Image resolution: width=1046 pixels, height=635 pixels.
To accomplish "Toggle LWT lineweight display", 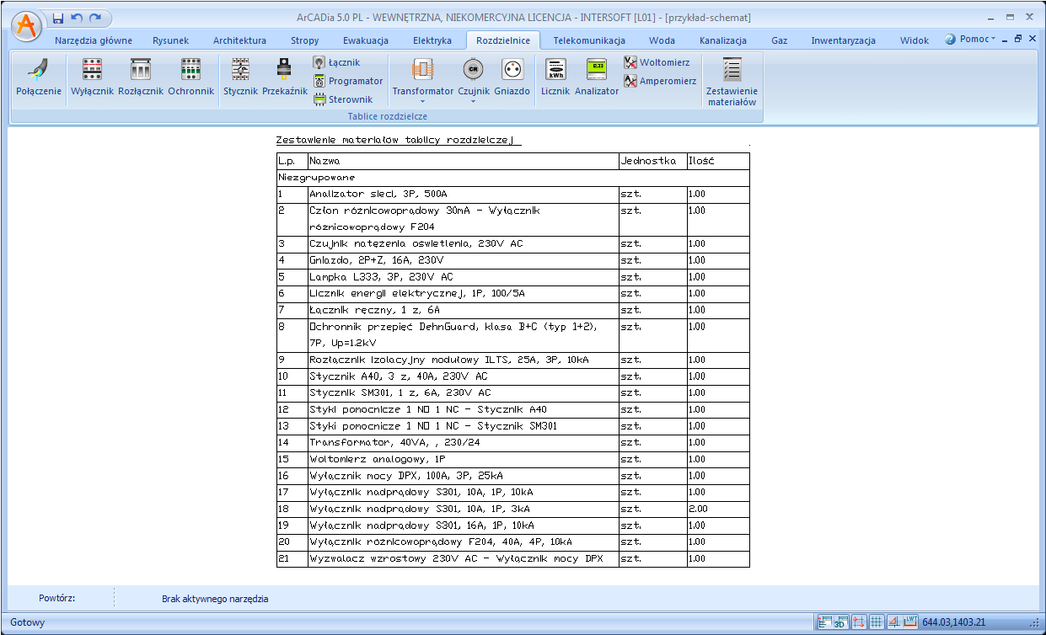I will pos(910,622).
